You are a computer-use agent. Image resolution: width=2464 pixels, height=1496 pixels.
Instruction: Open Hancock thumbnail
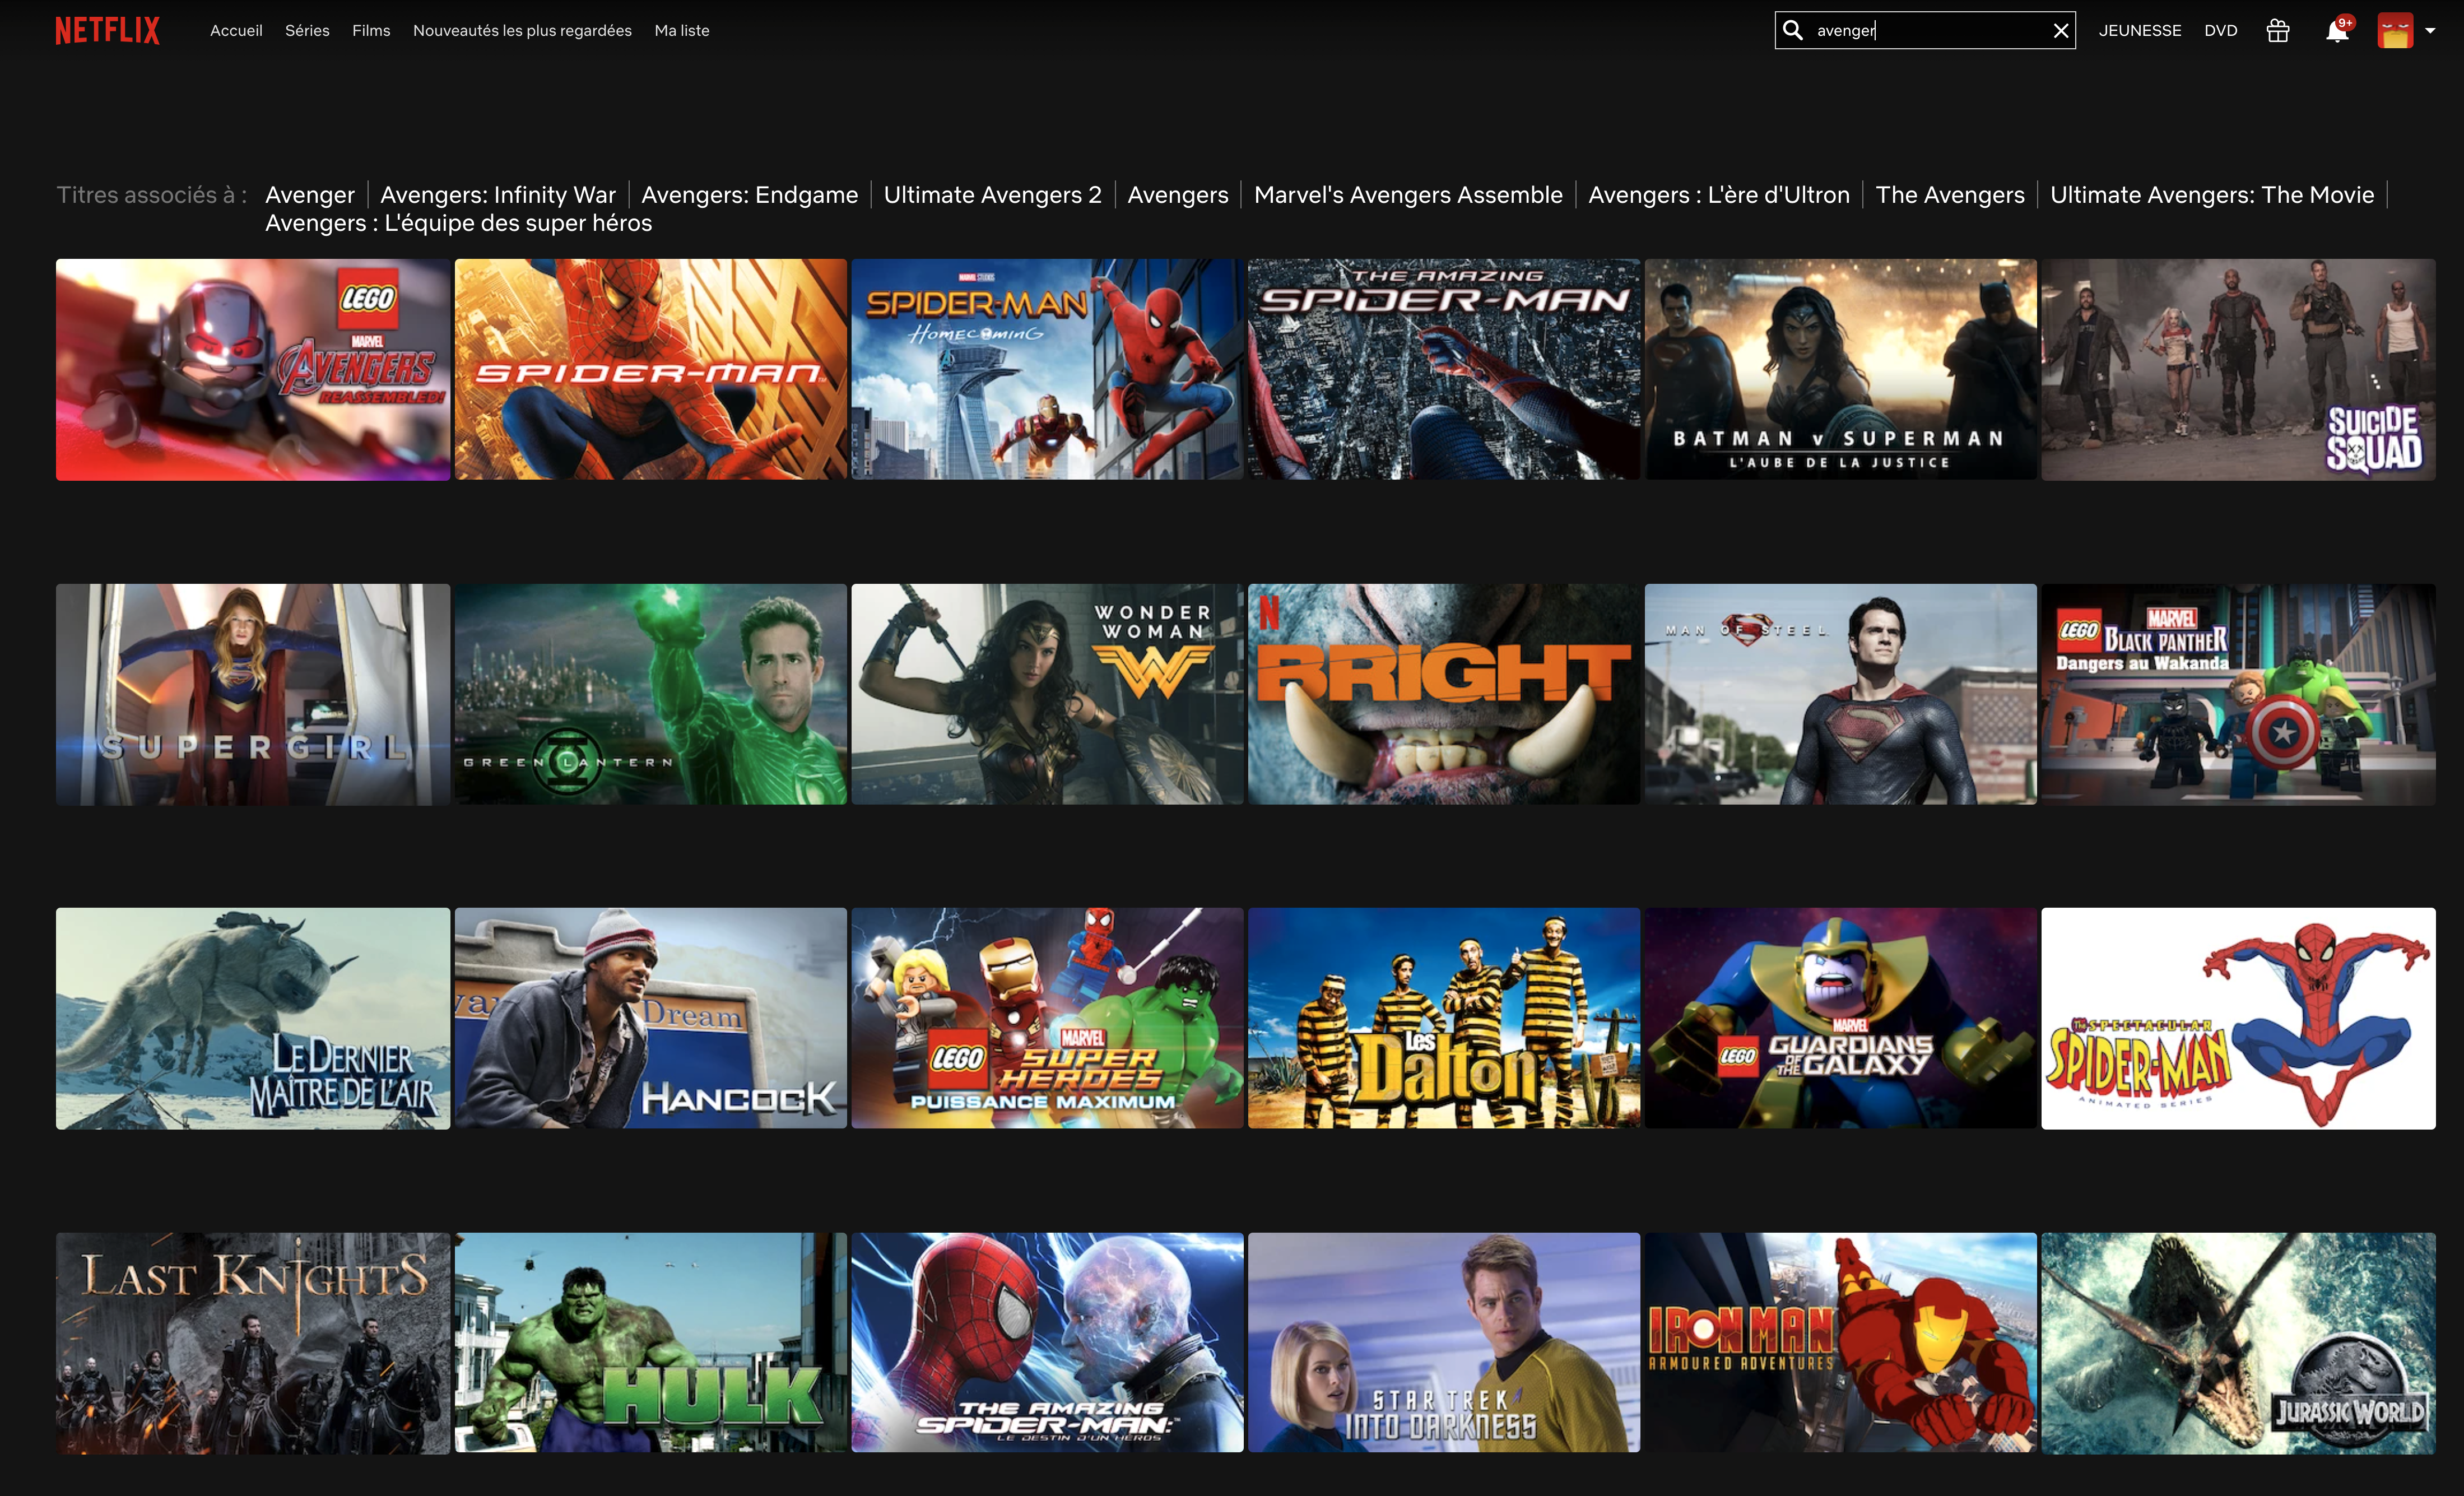point(650,1018)
